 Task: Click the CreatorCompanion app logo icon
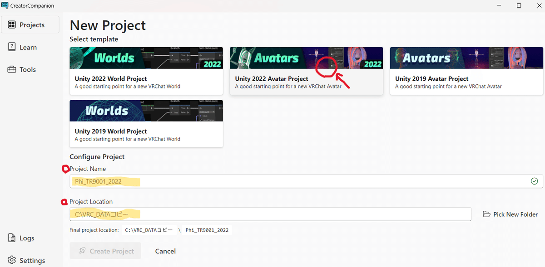[5, 5]
